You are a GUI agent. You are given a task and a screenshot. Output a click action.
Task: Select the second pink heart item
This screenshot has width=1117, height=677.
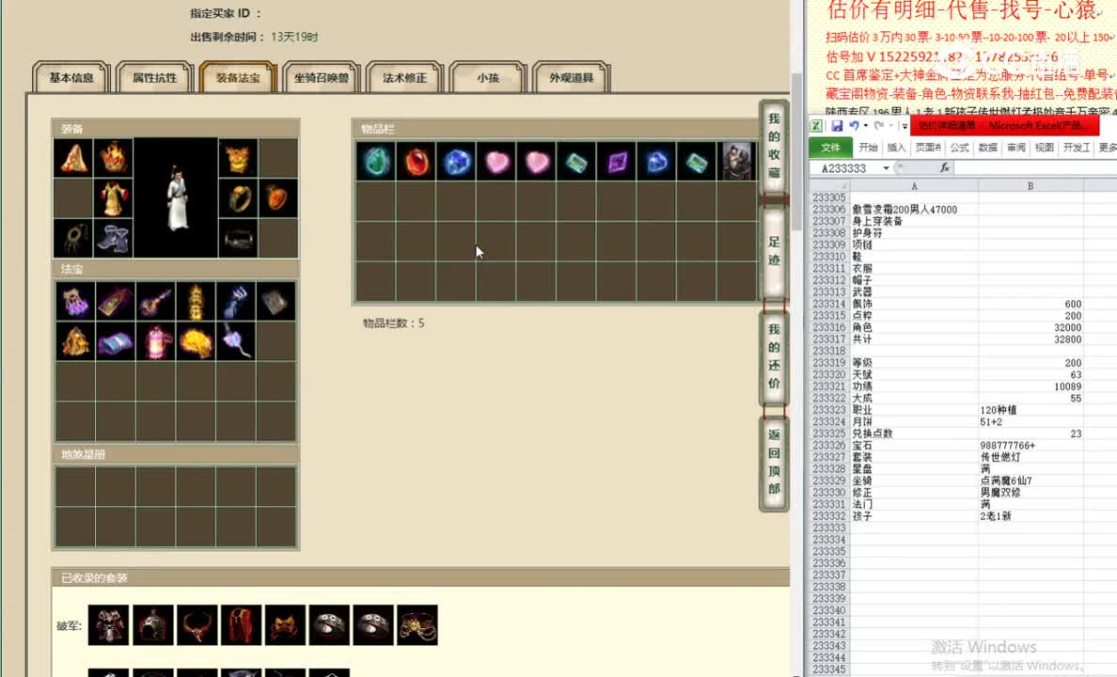tap(537, 161)
